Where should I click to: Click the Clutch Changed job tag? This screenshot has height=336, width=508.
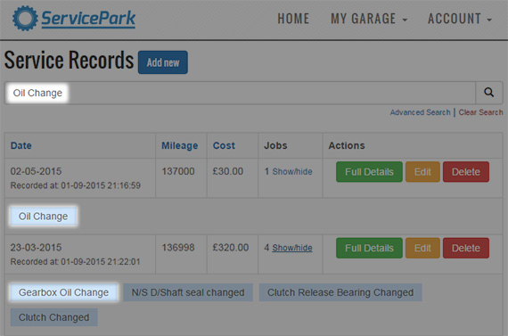tap(53, 317)
